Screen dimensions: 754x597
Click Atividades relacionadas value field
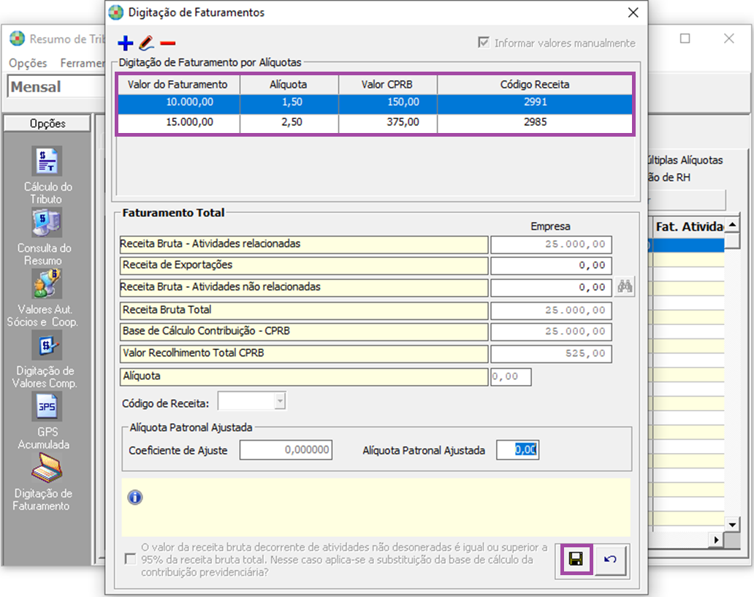tap(551, 244)
